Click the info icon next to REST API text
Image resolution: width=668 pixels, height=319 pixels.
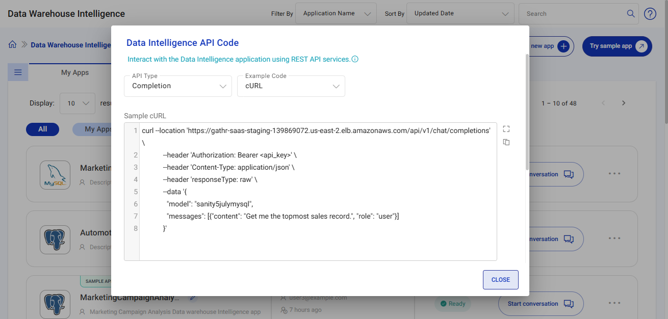[356, 59]
